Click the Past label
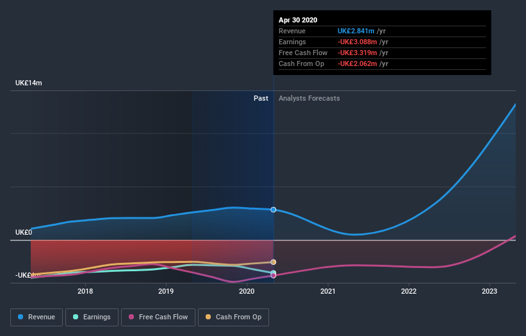Viewport: 526px width, 336px height. [x=261, y=98]
